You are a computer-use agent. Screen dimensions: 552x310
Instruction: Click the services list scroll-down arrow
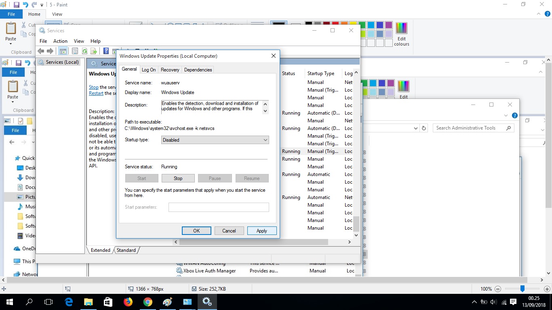(356, 235)
